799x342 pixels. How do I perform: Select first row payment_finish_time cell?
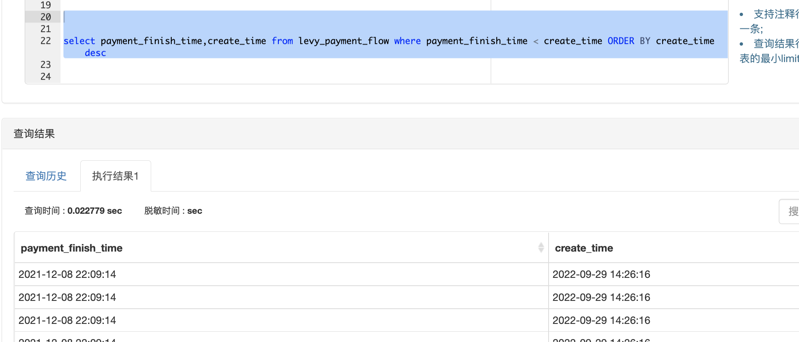67,275
